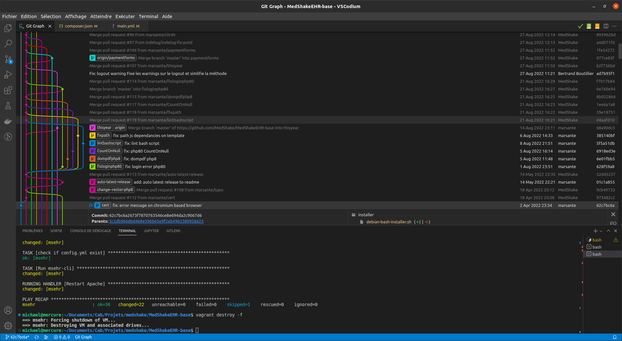Screen dimensions: 622x341
Task: Open the Extensions view
Action: [8, 91]
